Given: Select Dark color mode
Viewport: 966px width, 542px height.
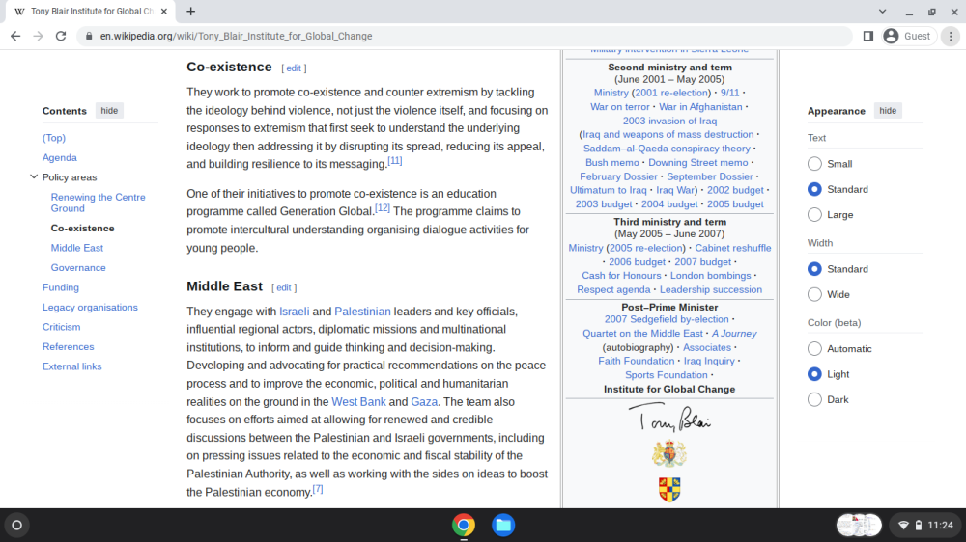Looking at the screenshot, I should click(814, 399).
